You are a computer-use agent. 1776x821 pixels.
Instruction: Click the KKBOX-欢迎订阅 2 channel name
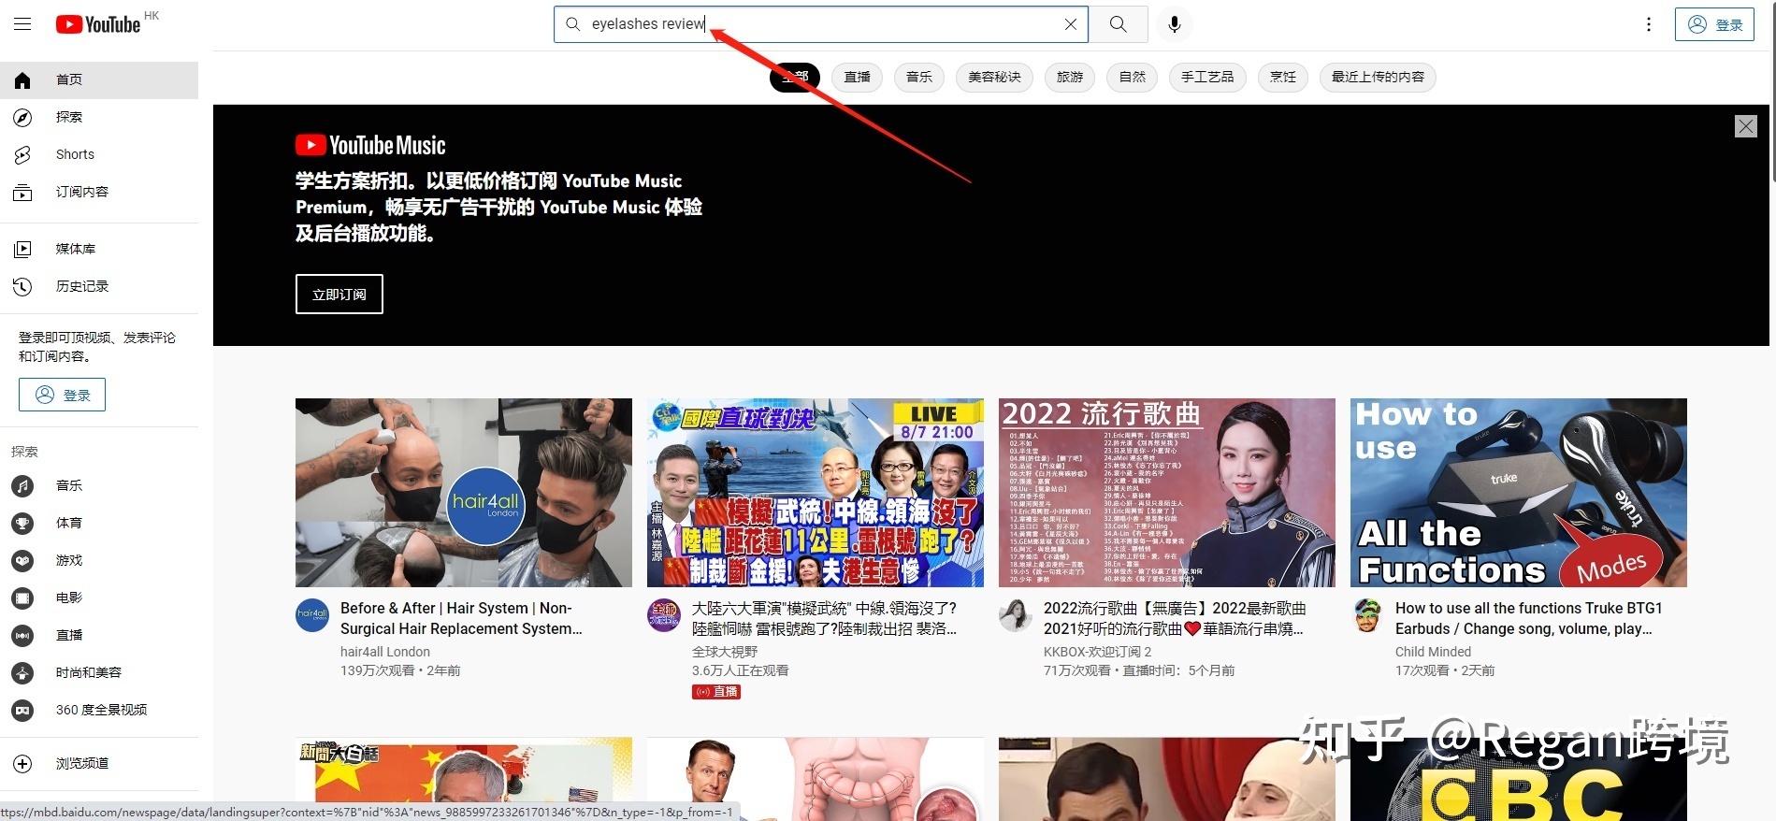[1097, 652]
